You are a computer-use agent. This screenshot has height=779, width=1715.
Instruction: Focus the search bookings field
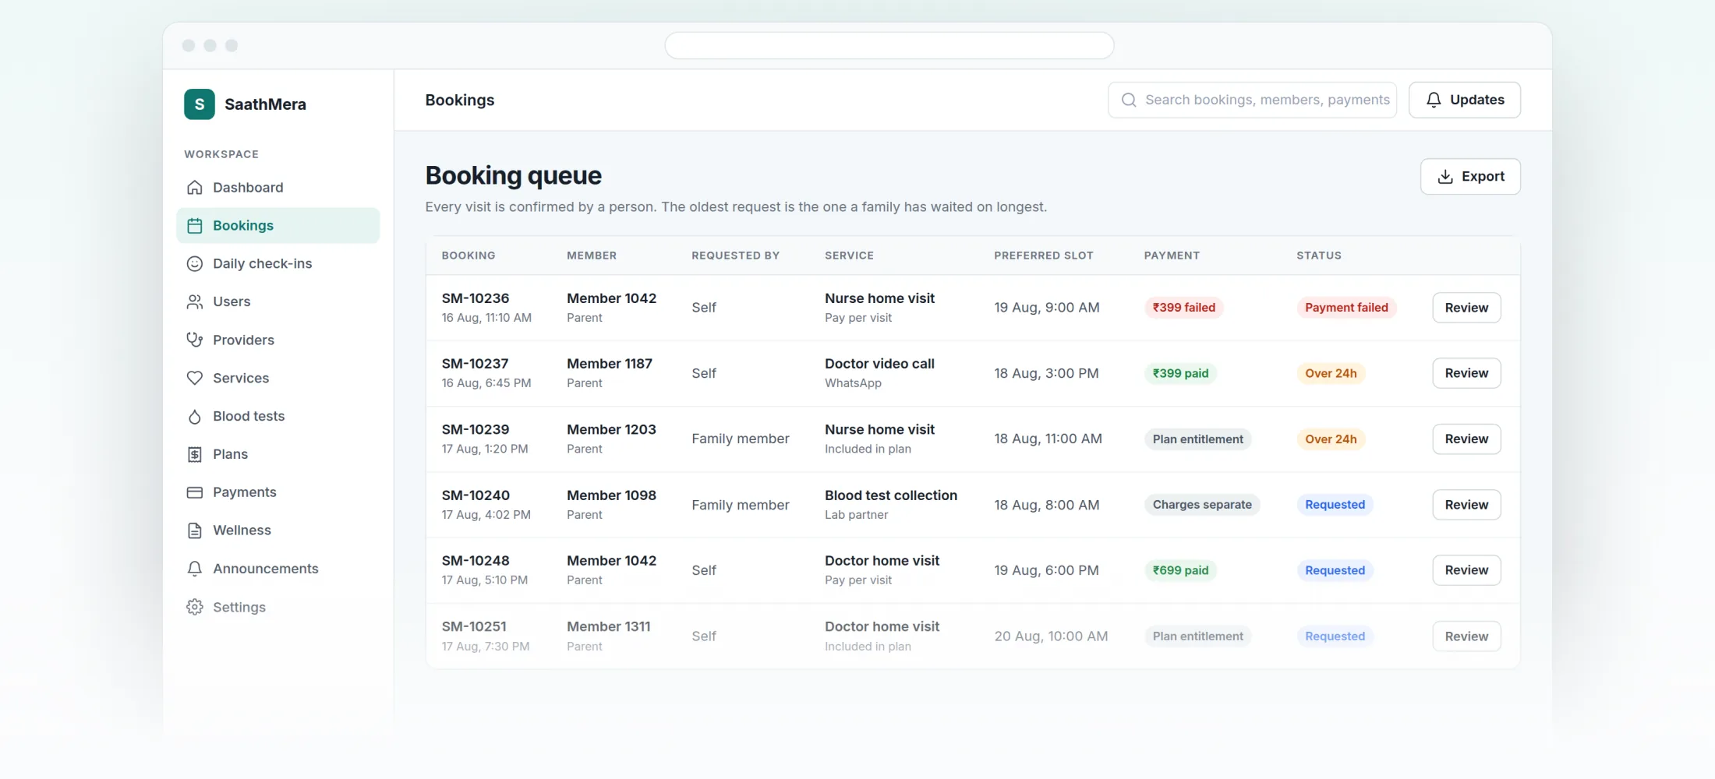[x=1253, y=100]
